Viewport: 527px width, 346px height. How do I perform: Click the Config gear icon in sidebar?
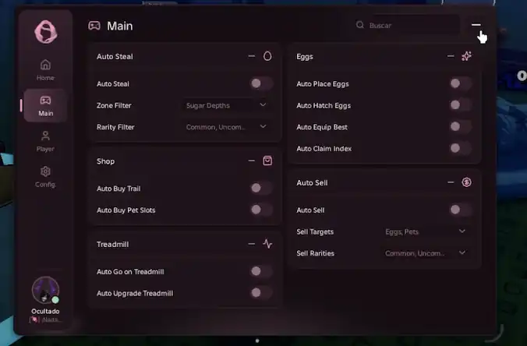pos(45,171)
